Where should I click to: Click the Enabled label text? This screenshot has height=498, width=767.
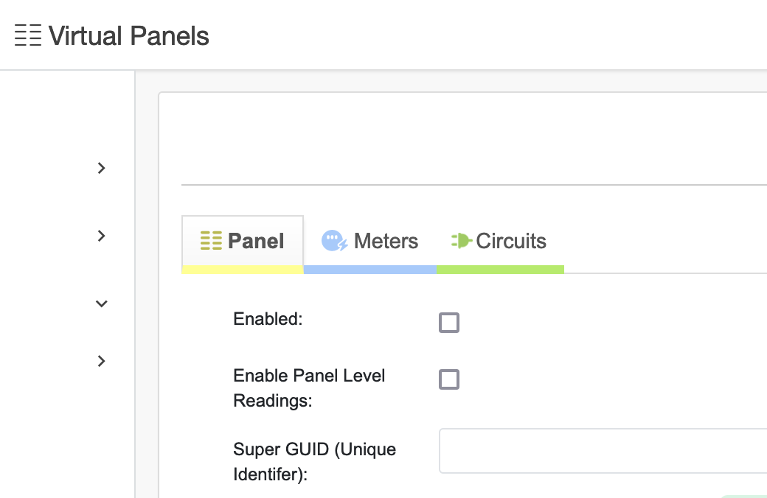click(x=268, y=319)
